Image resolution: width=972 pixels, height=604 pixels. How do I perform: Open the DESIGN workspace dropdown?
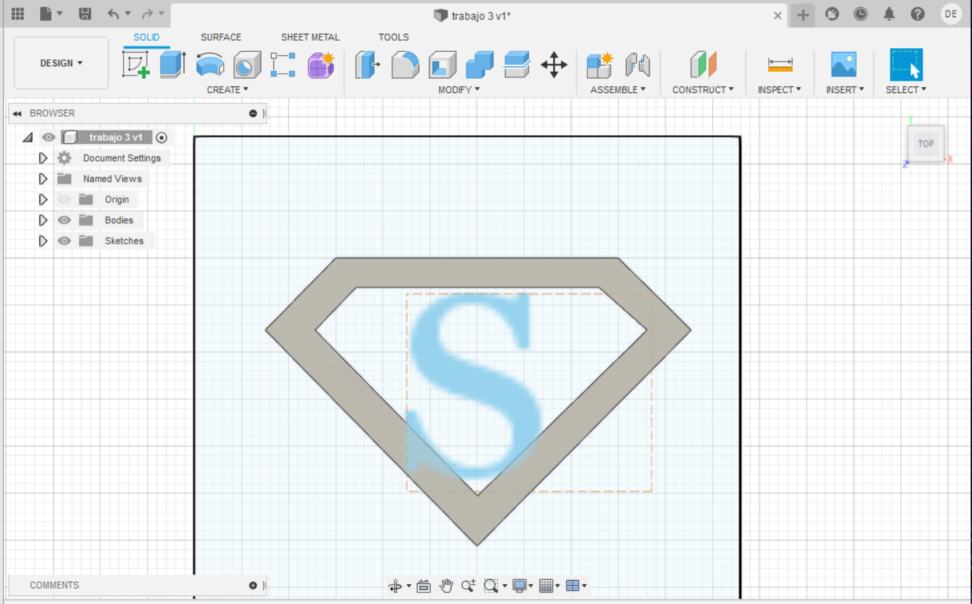(61, 63)
